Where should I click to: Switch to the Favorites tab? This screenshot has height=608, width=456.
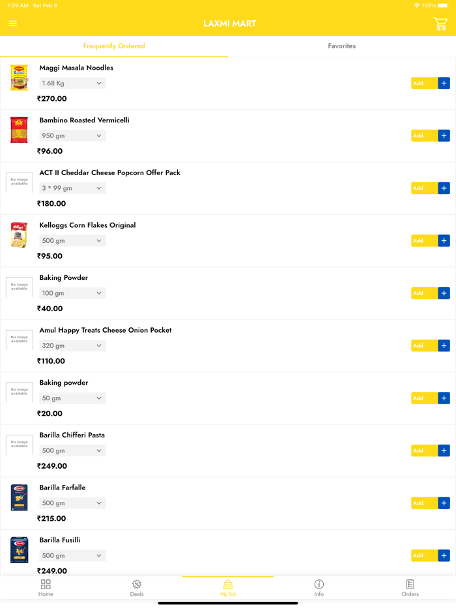pos(341,46)
